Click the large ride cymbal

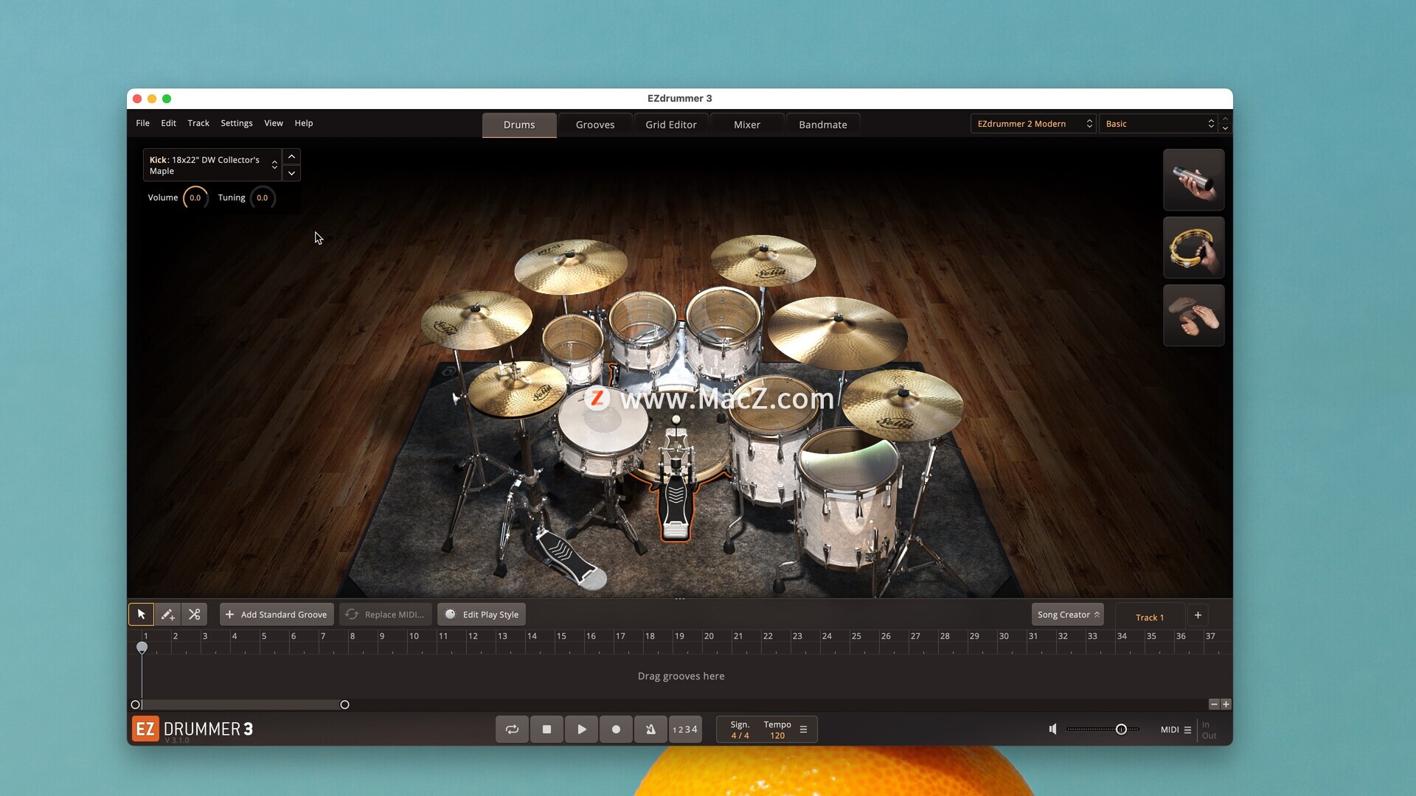click(837, 332)
